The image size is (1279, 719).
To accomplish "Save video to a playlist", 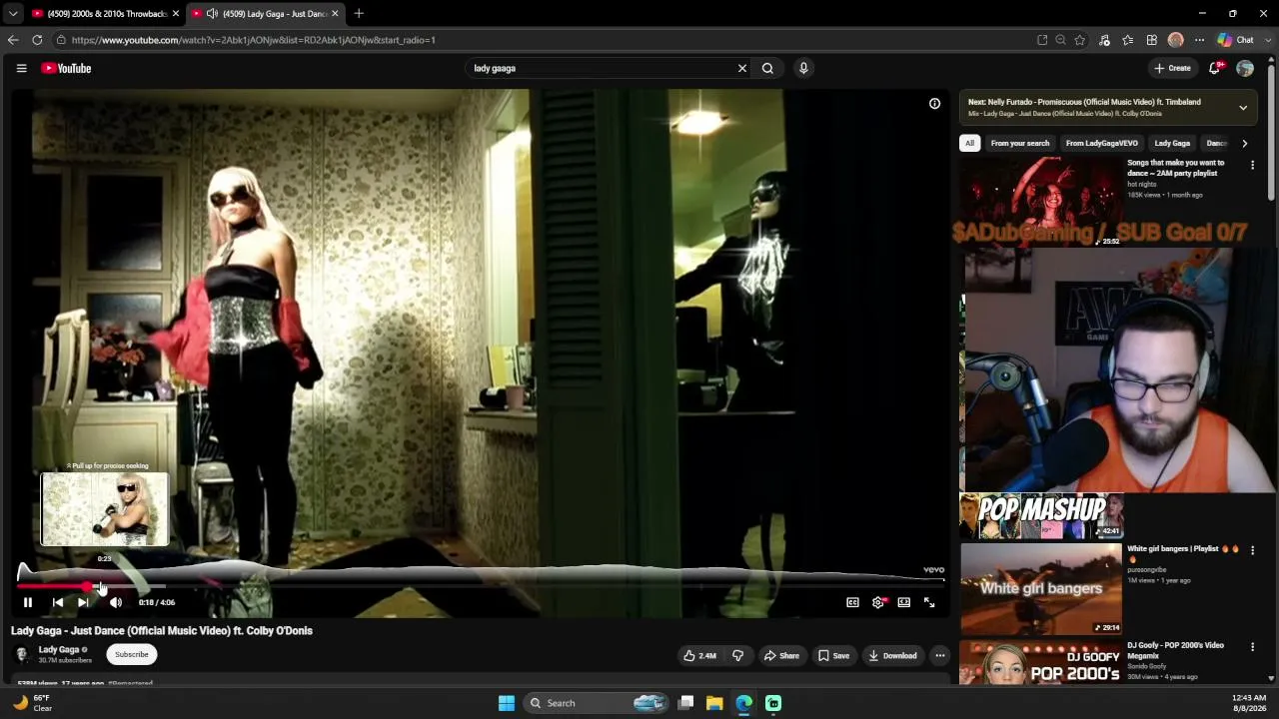I will pyautogui.click(x=833, y=655).
